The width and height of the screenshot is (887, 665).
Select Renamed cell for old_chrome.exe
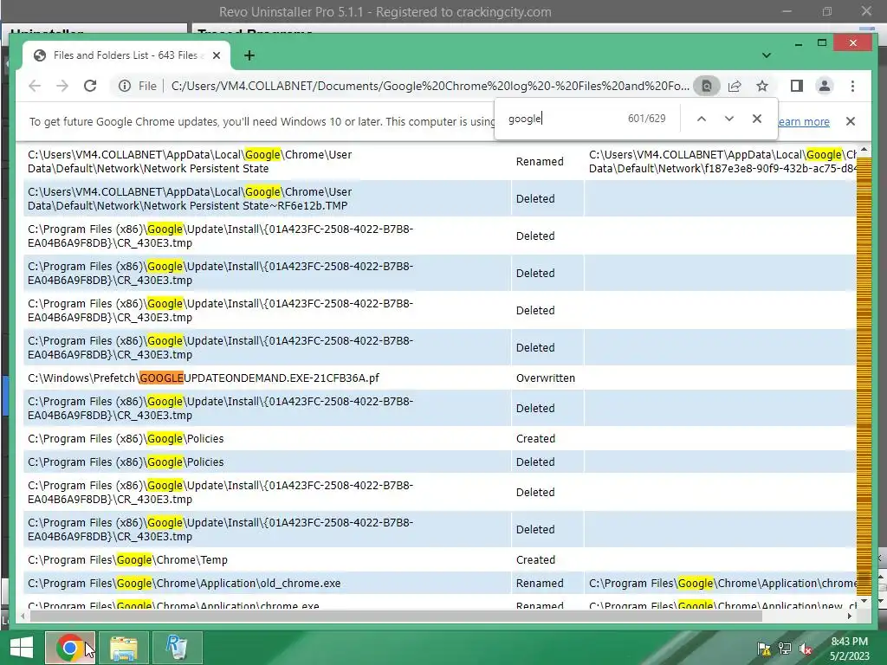tap(540, 583)
